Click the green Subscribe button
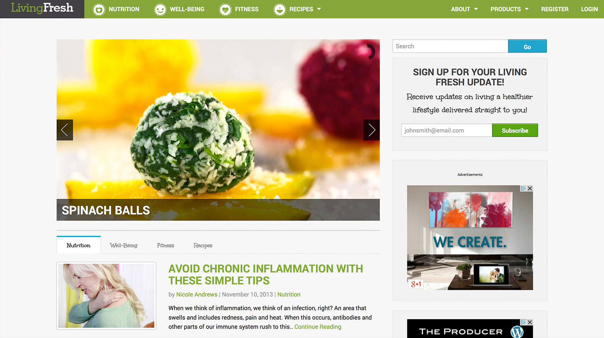The image size is (604, 338). (x=515, y=130)
